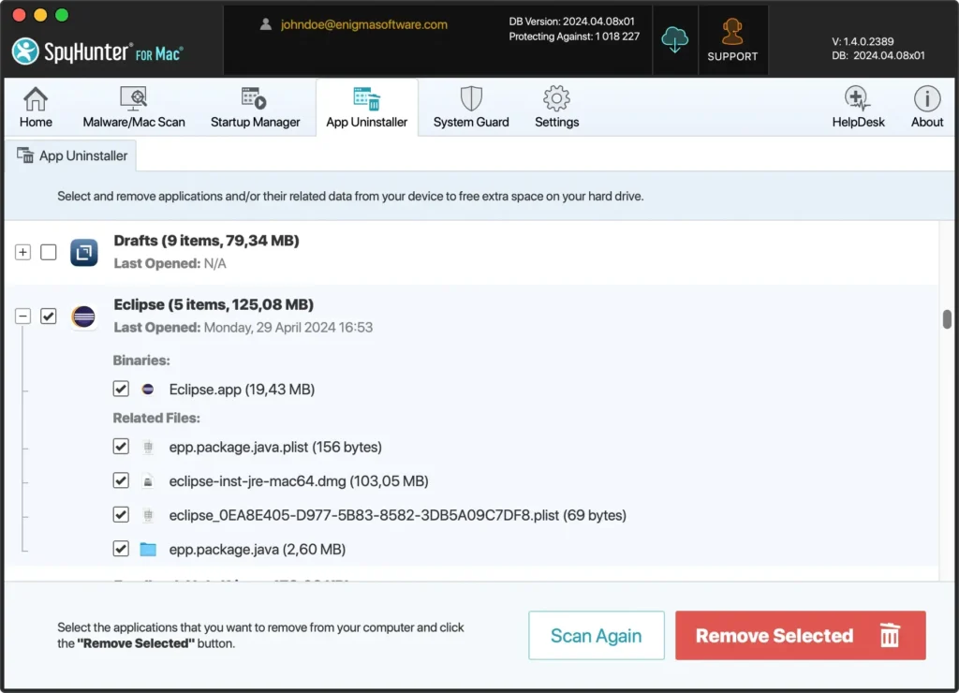Open the Settings tab
The image size is (959, 693).
(556, 108)
